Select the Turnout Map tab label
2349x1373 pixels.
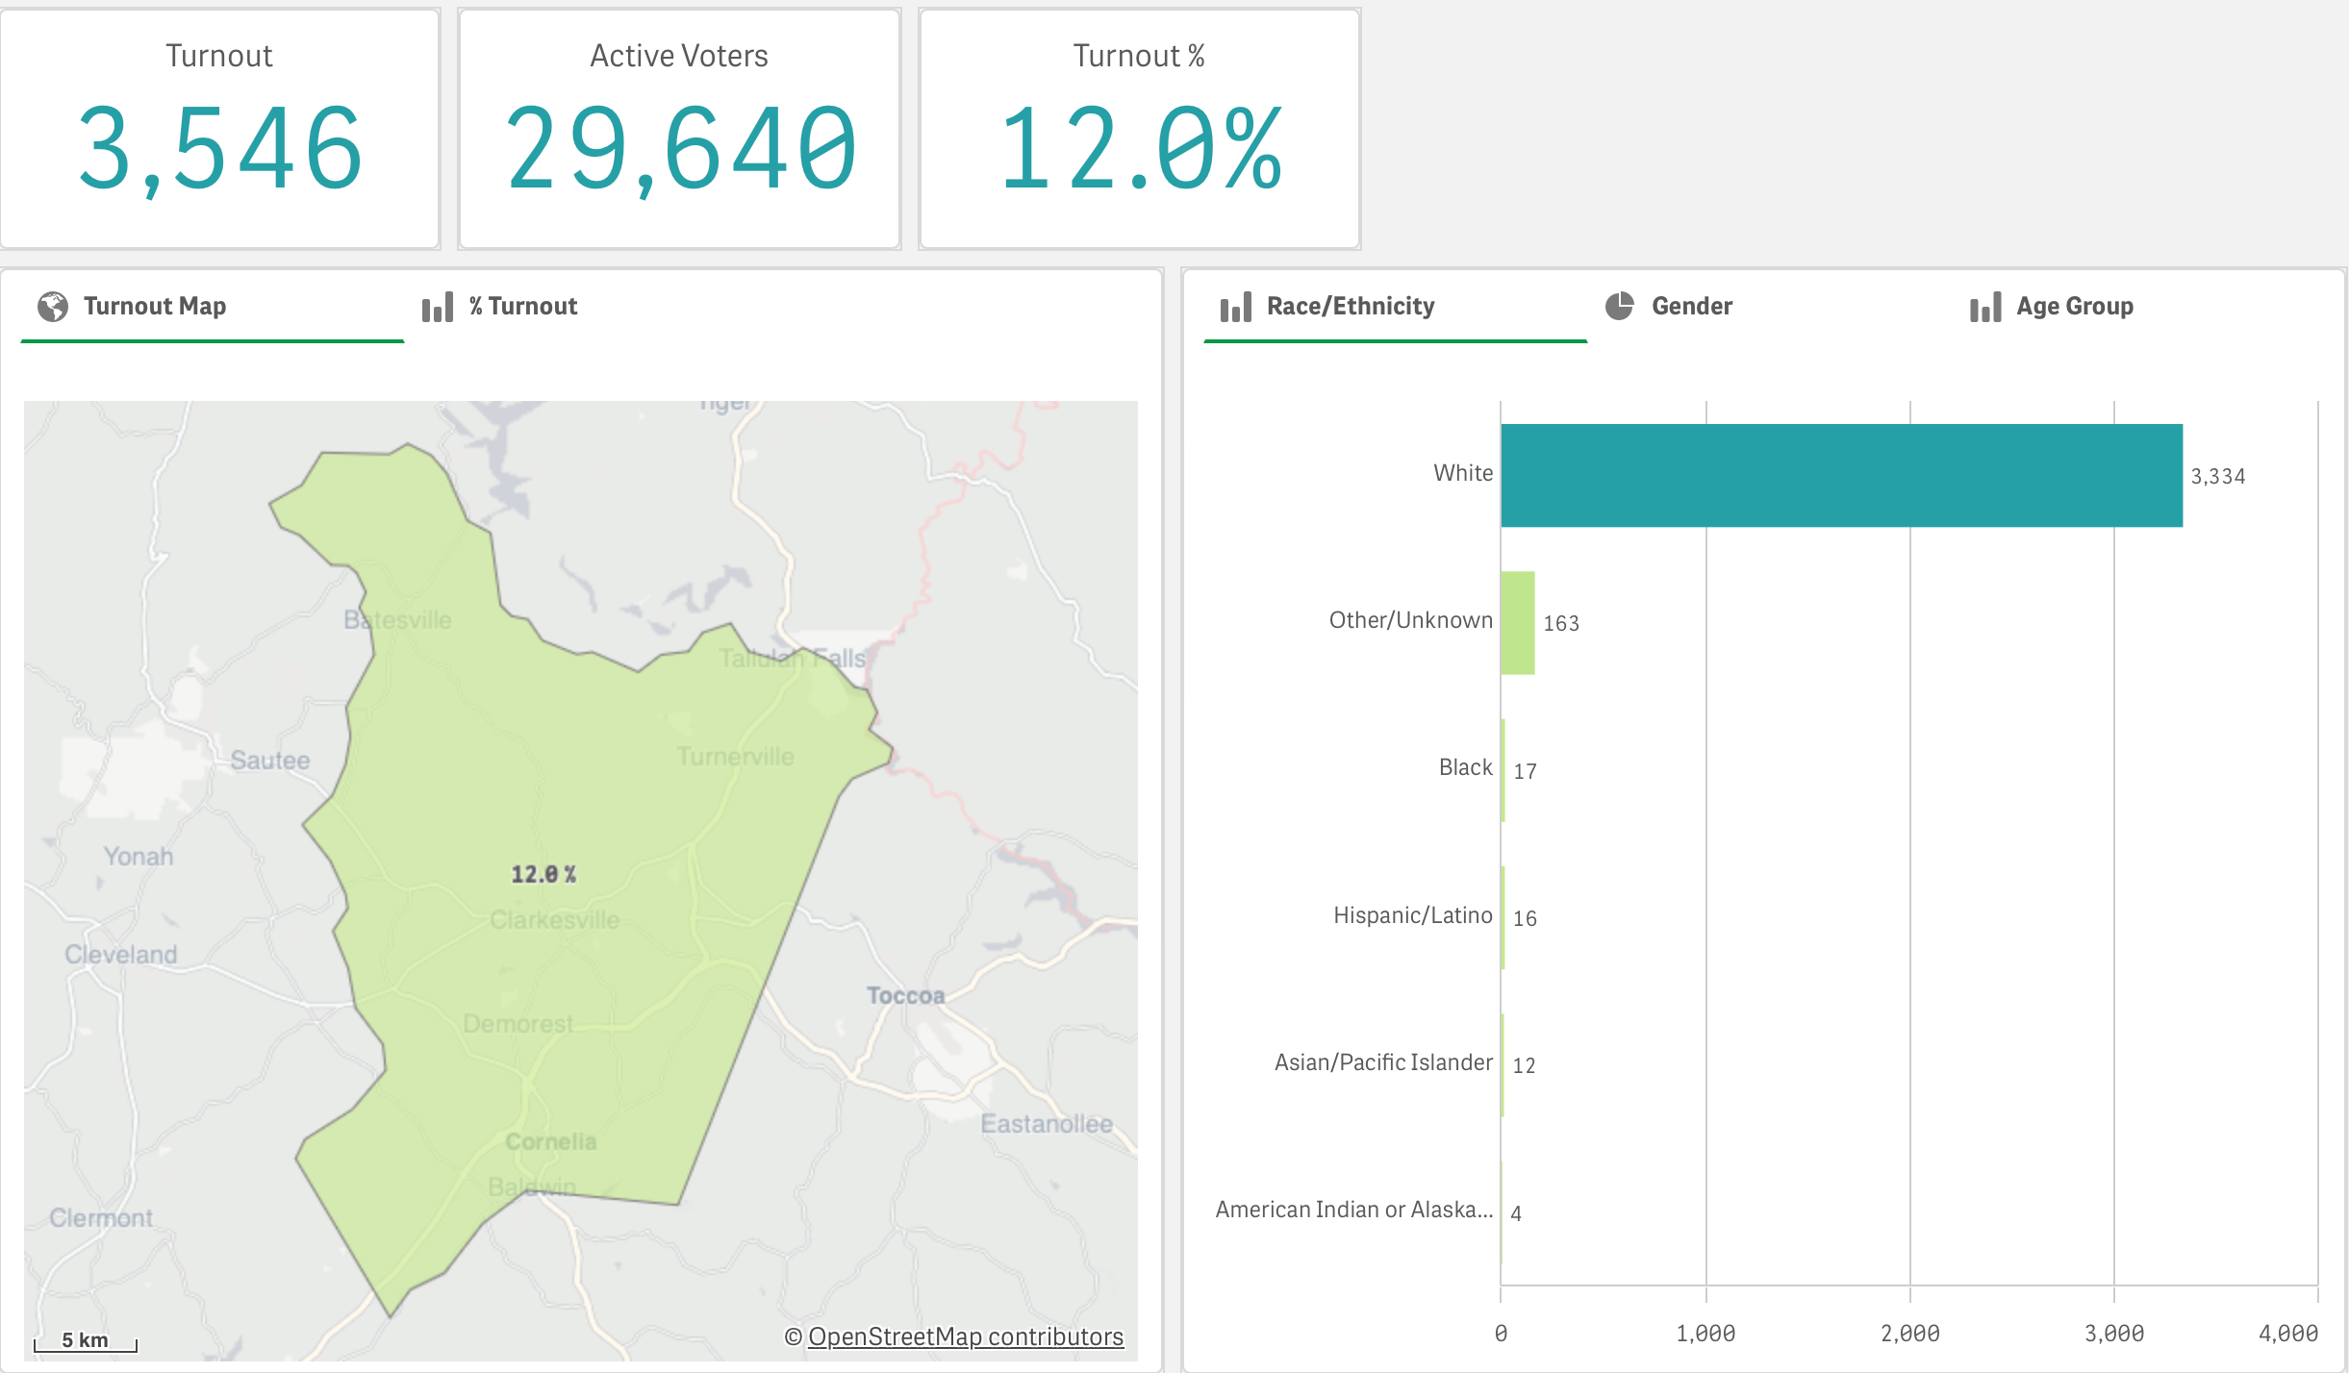point(155,307)
